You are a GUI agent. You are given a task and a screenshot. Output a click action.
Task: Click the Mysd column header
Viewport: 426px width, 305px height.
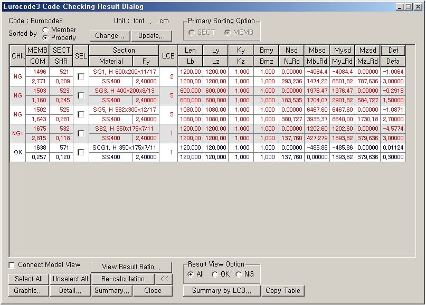342,51
